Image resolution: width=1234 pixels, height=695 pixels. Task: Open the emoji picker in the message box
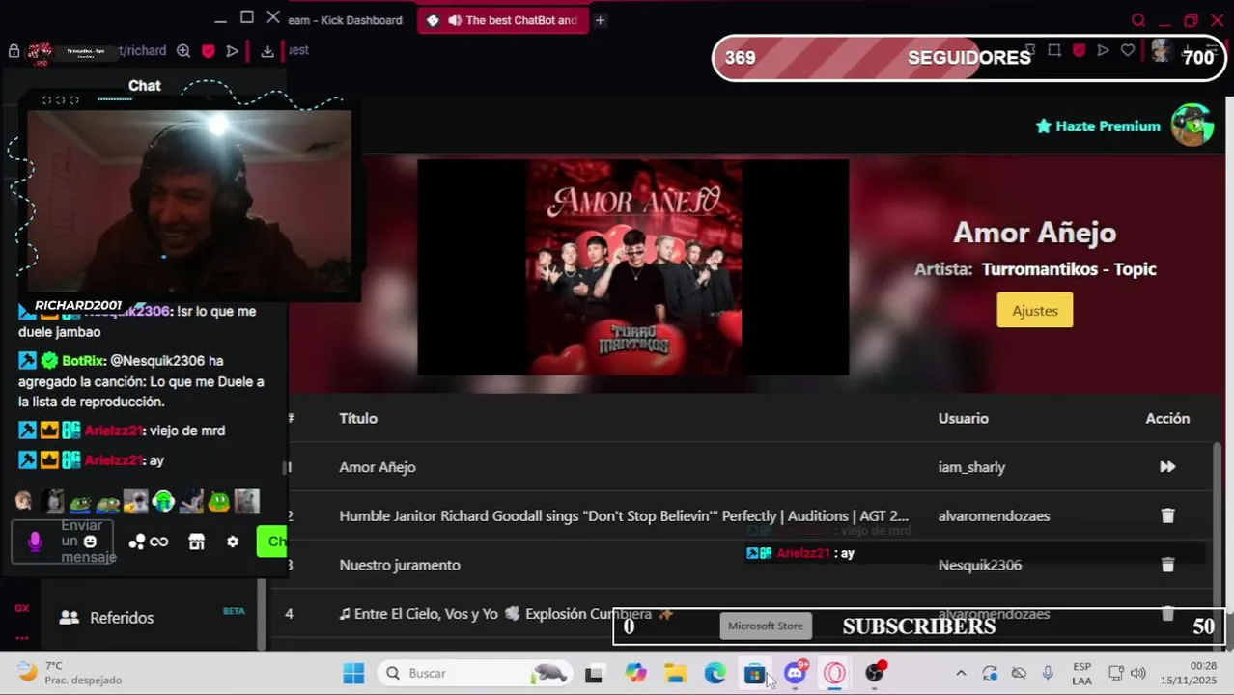(90, 542)
